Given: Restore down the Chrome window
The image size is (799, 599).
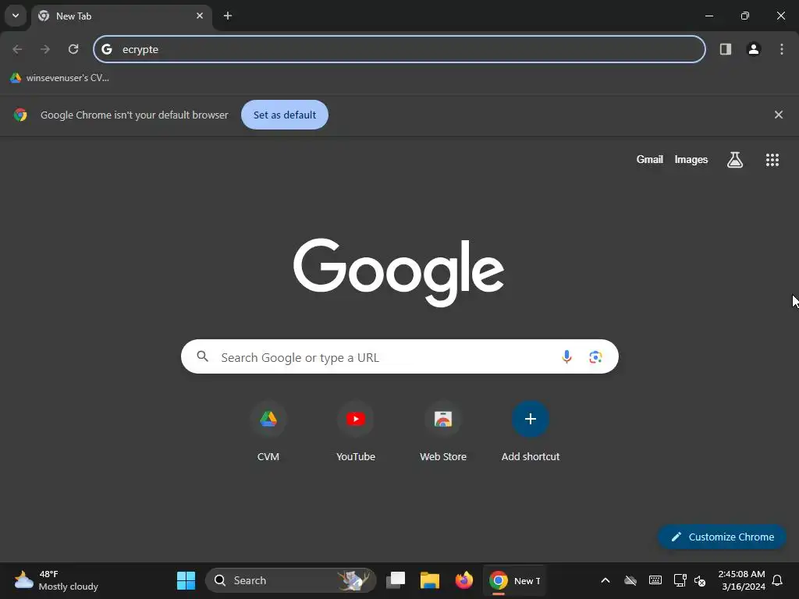Looking at the screenshot, I should [745, 16].
